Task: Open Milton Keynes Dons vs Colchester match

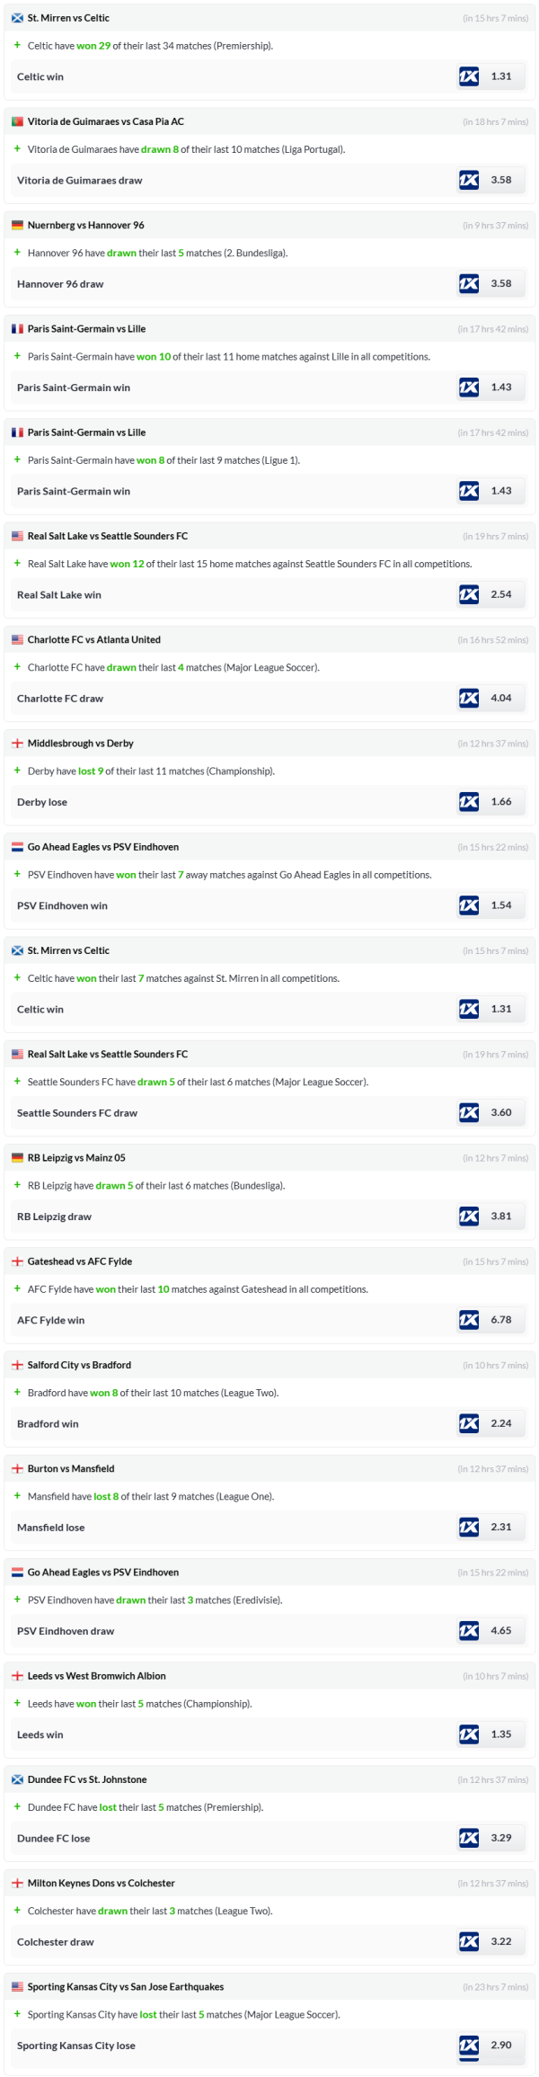Action: (101, 1884)
